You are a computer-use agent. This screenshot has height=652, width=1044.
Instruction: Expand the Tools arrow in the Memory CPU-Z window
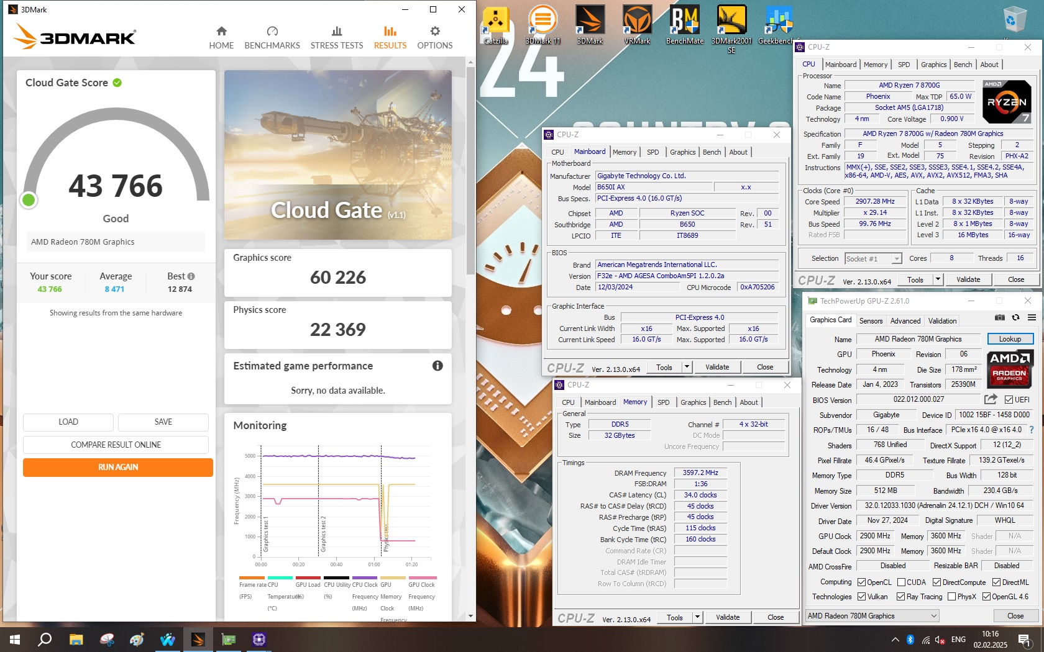[697, 617]
